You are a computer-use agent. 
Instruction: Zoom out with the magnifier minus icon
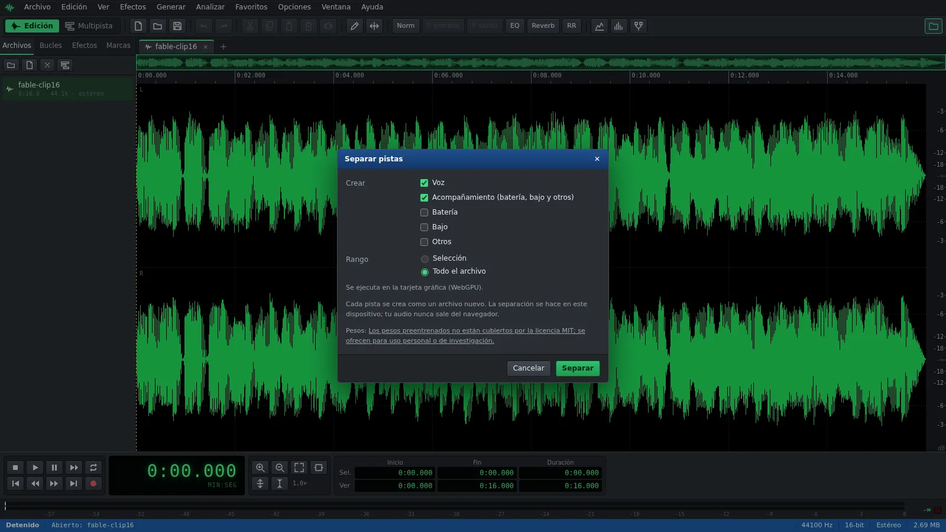280,468
